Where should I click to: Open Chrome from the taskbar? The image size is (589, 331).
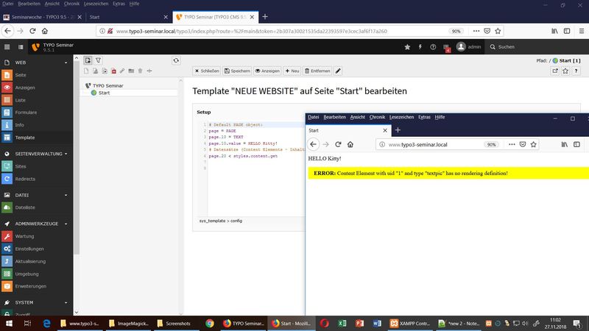(210, 323)
